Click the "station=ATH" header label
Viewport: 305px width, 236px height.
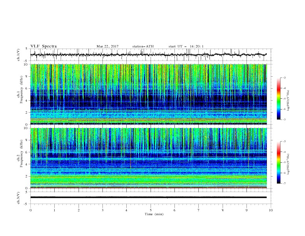pos(143,46)
